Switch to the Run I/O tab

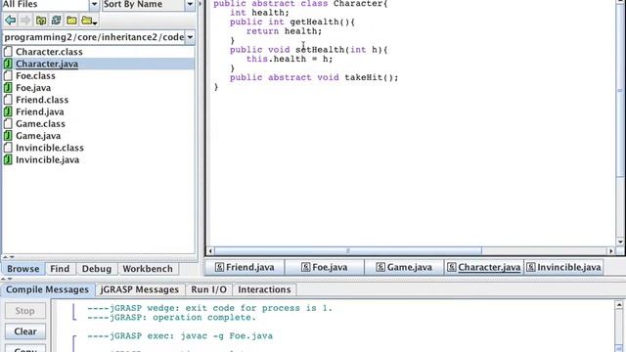(208, 289)
